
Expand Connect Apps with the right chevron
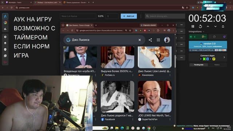[x=224, y=57]
